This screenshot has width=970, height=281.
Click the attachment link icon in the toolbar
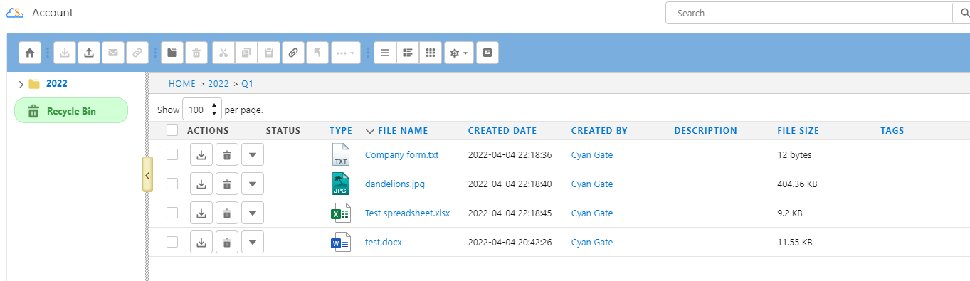292,53
